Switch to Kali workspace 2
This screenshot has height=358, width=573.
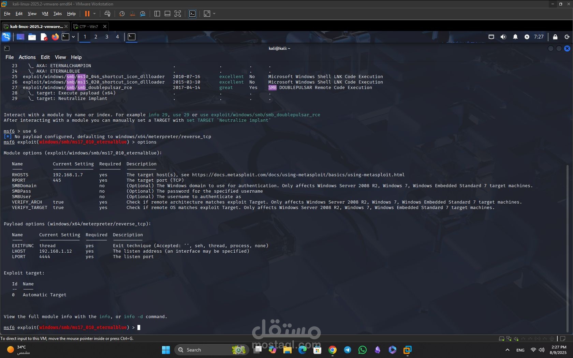[x=96, y=37]
